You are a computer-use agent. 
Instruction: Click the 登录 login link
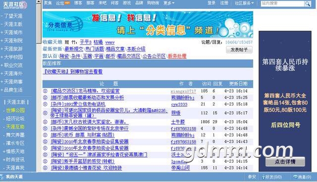pos(211,3)
